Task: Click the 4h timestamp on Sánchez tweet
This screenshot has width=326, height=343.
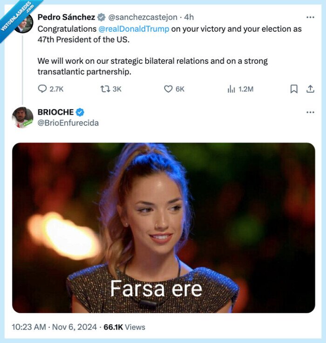Action: (x=189, y=17)
